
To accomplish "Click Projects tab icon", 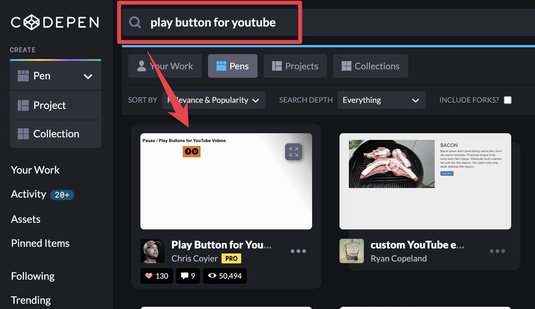I will pos(277,66).
